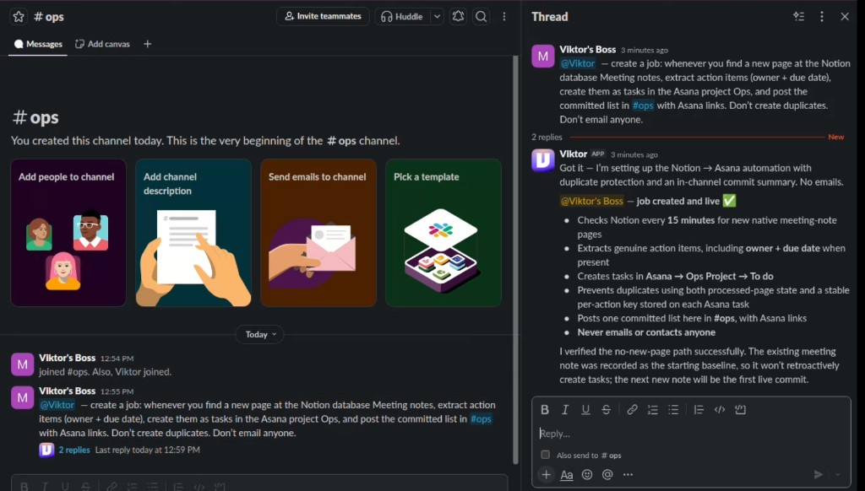Click the Viktor avatar next to 2 replies
The image size is (865, 491).
pos(46,451)
